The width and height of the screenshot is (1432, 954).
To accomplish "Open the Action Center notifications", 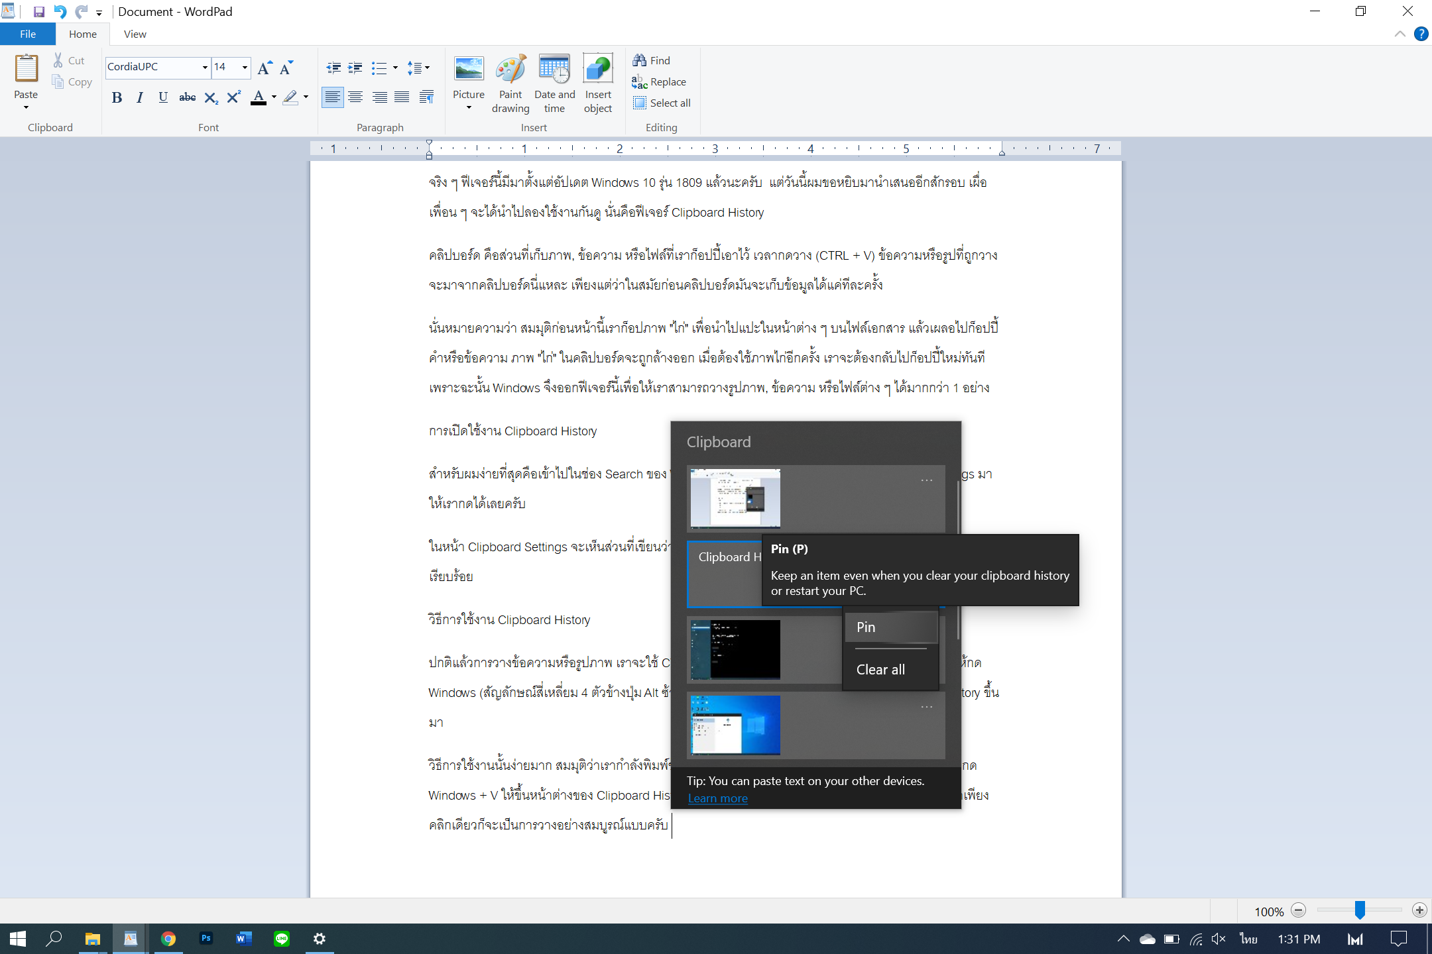I will (1398, 938).
